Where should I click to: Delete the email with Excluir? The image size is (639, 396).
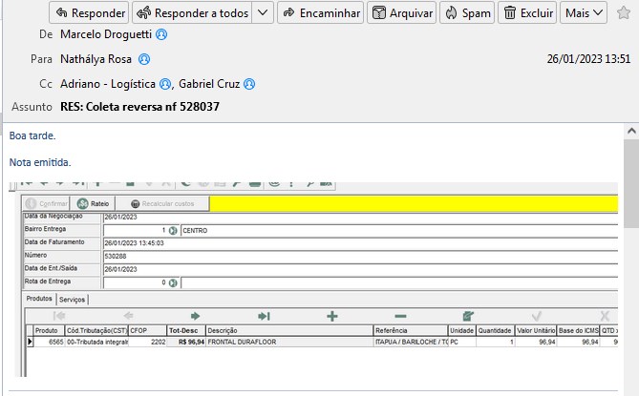[x=527, y=13]
